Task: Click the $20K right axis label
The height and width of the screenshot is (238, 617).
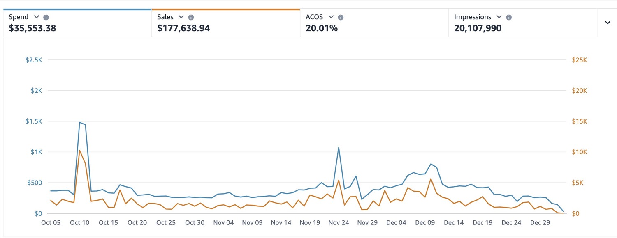Action: pos(580,91)
